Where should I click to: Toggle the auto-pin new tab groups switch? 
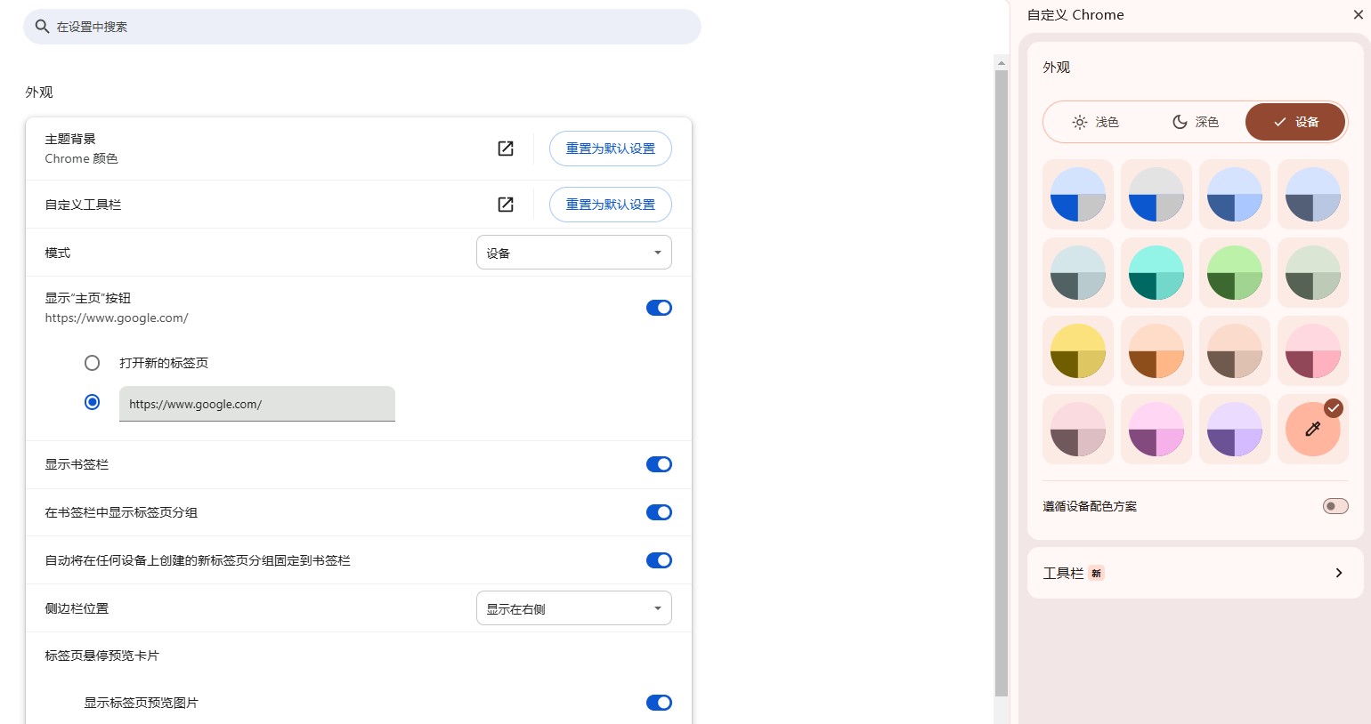[659, 560]
